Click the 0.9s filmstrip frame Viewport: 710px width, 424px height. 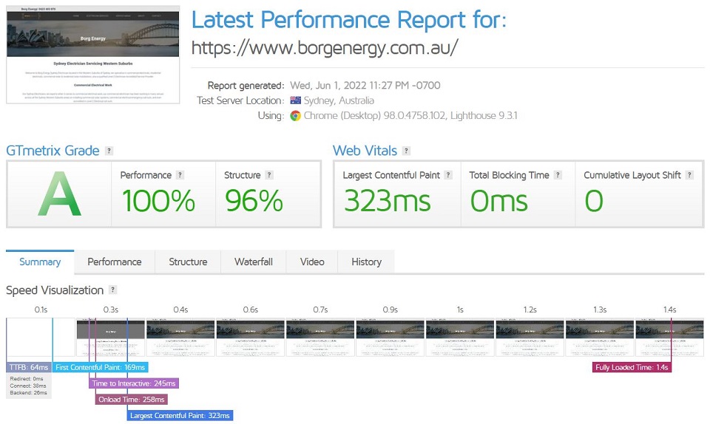pos(390,338)
